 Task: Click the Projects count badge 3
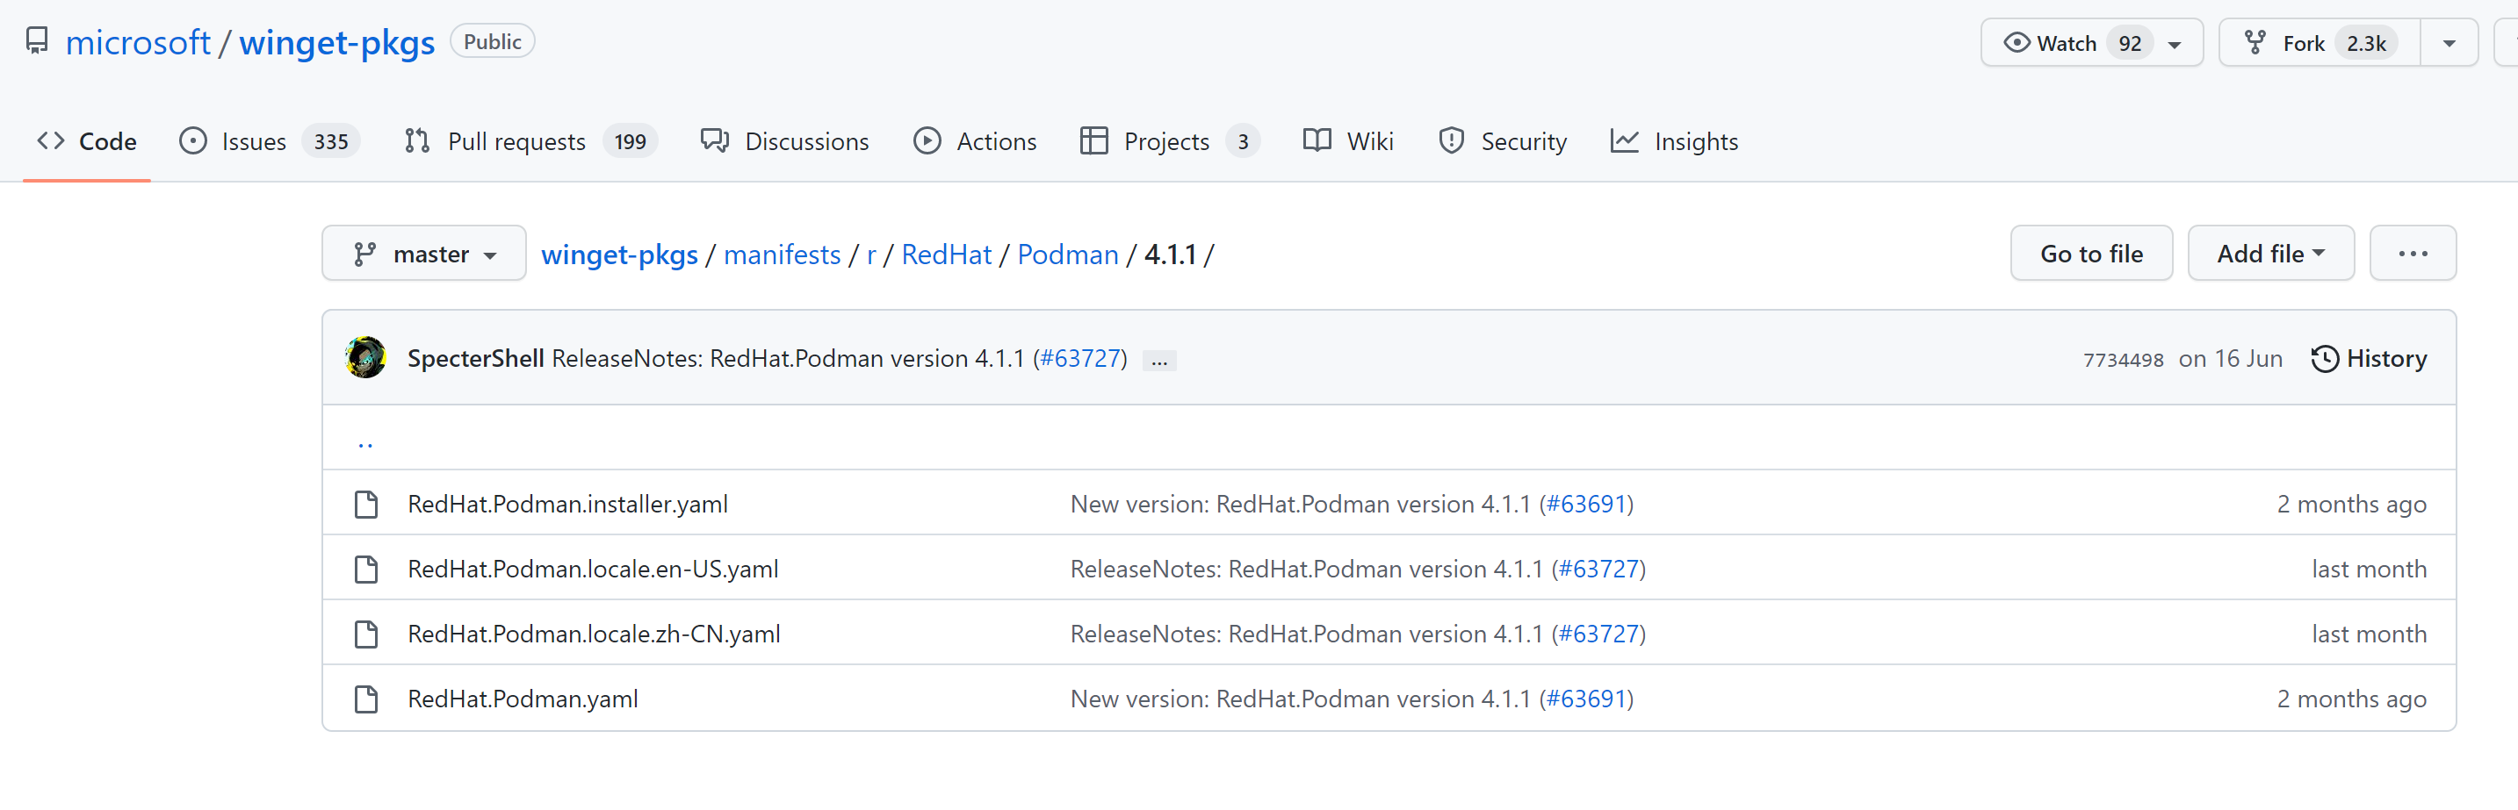(1243, 141)
